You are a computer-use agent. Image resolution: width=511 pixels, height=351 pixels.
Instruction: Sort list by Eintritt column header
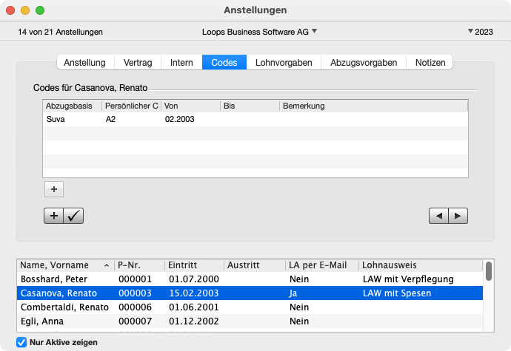click(194, 265)
